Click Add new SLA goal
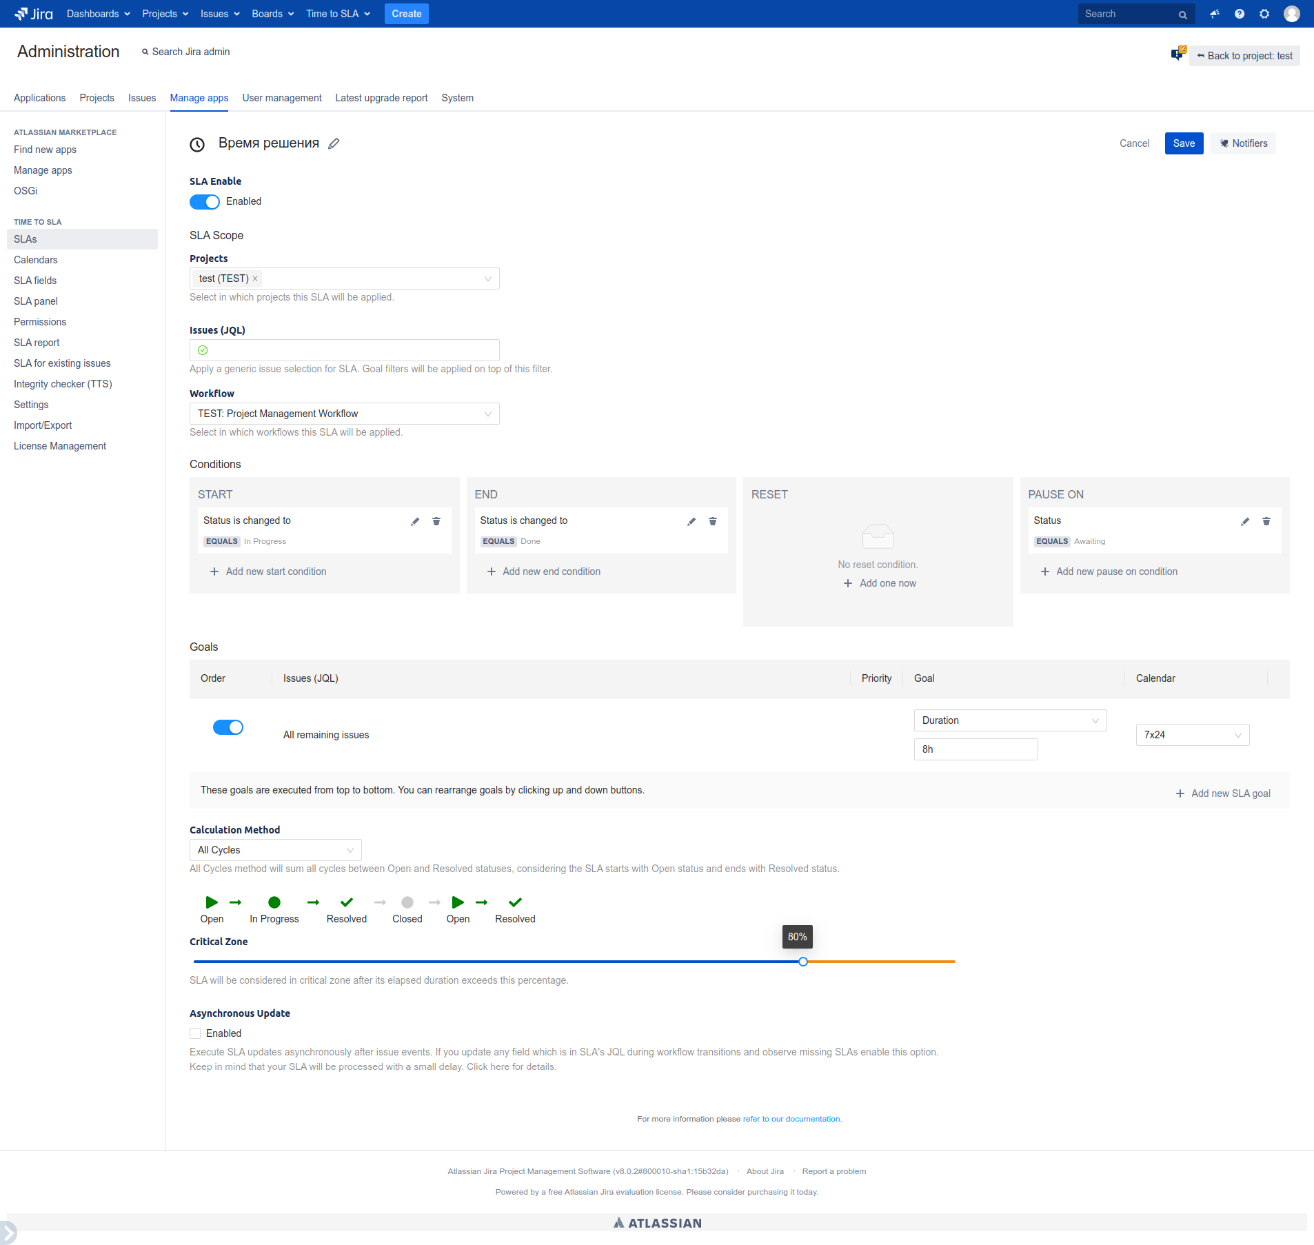The height and width of the screenshot is (1245, 1314). pyautogui.click(x=1224, y=793)
